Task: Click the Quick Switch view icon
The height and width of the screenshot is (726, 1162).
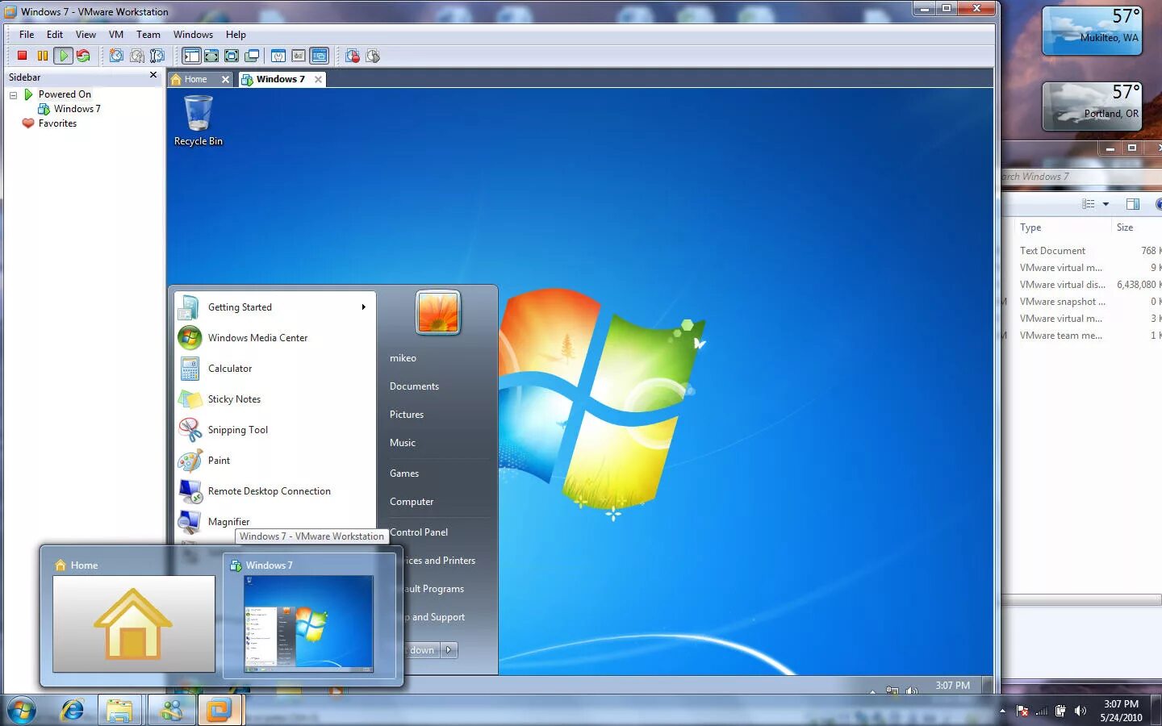Action: coord(211,56)
